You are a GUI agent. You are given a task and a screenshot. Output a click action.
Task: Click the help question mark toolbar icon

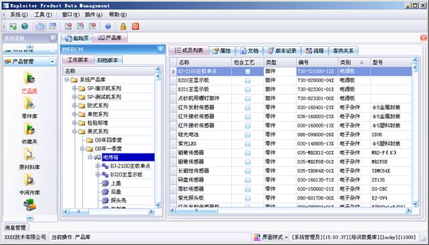[108, 26]
